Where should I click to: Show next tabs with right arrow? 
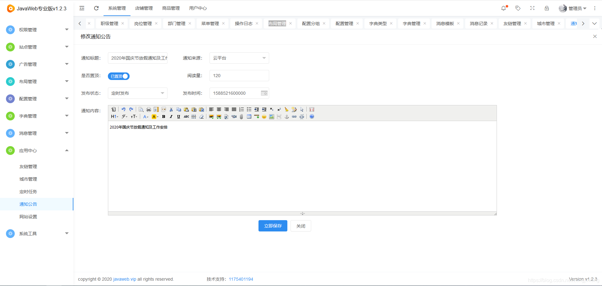click(583, 24)
